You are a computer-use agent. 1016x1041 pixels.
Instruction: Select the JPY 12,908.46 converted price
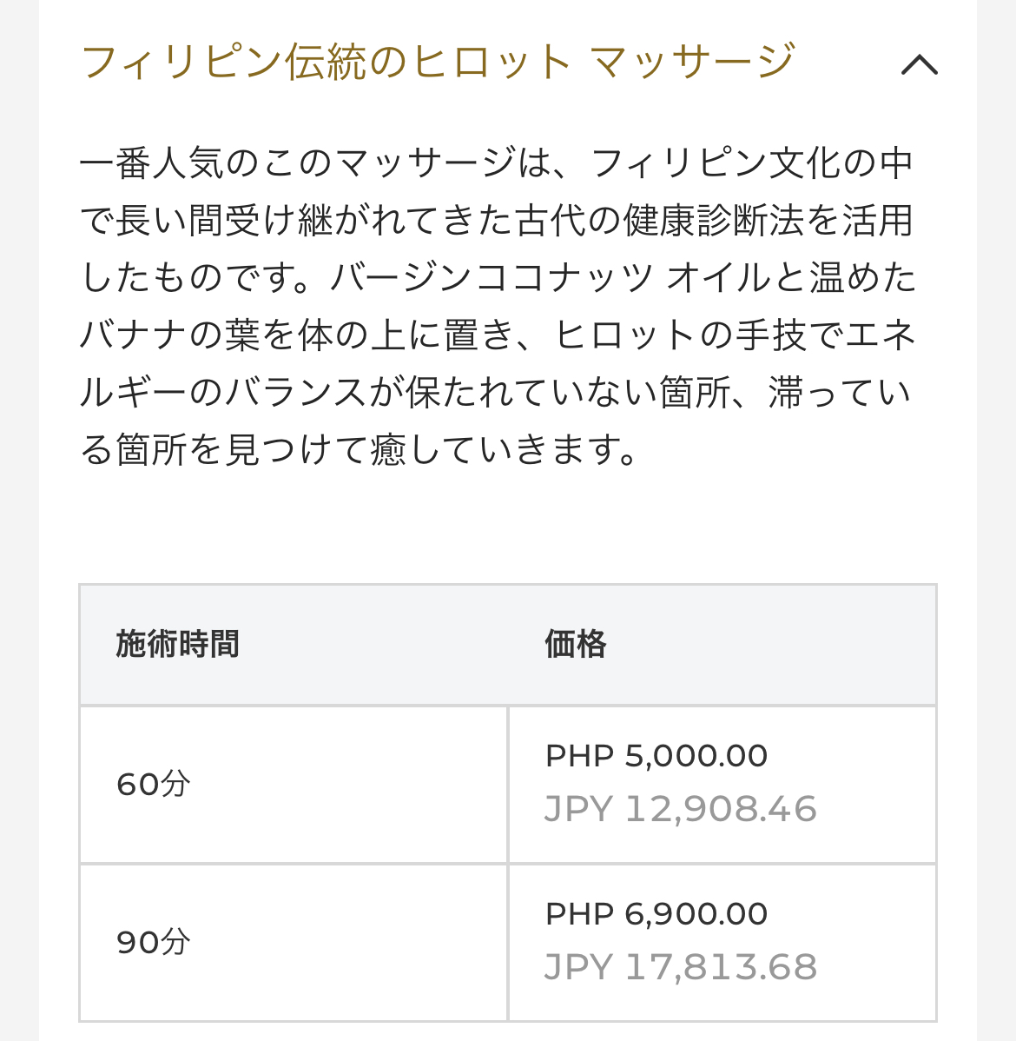pos(680,809)
